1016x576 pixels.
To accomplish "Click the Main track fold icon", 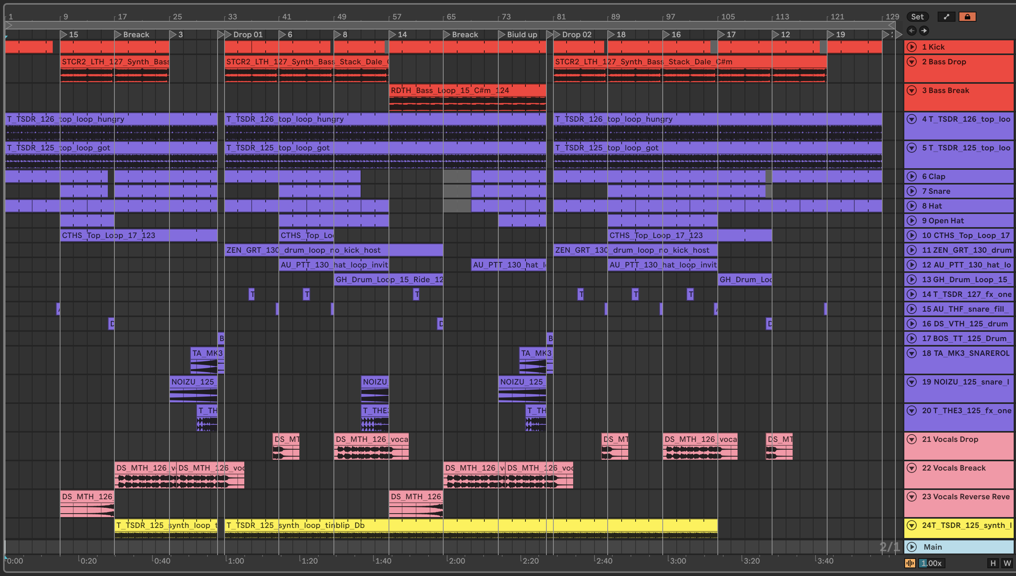I will click(x=912, y=547).
